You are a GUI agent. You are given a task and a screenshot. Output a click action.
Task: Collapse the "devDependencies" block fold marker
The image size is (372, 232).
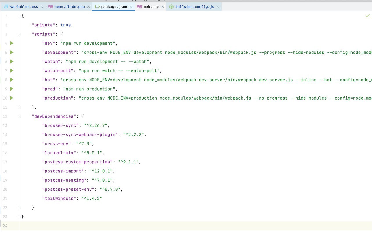point(19,116)
